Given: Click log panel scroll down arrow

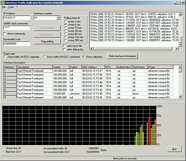Looking at the screenshot, I should pyautogui.click(x=180, y=45).
